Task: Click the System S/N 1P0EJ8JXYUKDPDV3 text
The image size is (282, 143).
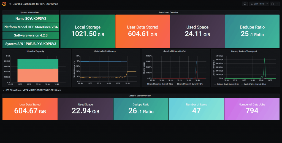Action: pyautogui.click(x=31, y=44)
